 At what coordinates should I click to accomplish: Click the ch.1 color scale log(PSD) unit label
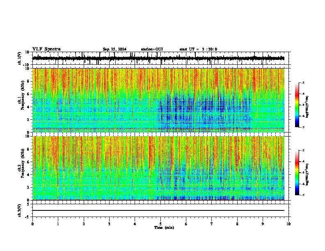[307, 107]
